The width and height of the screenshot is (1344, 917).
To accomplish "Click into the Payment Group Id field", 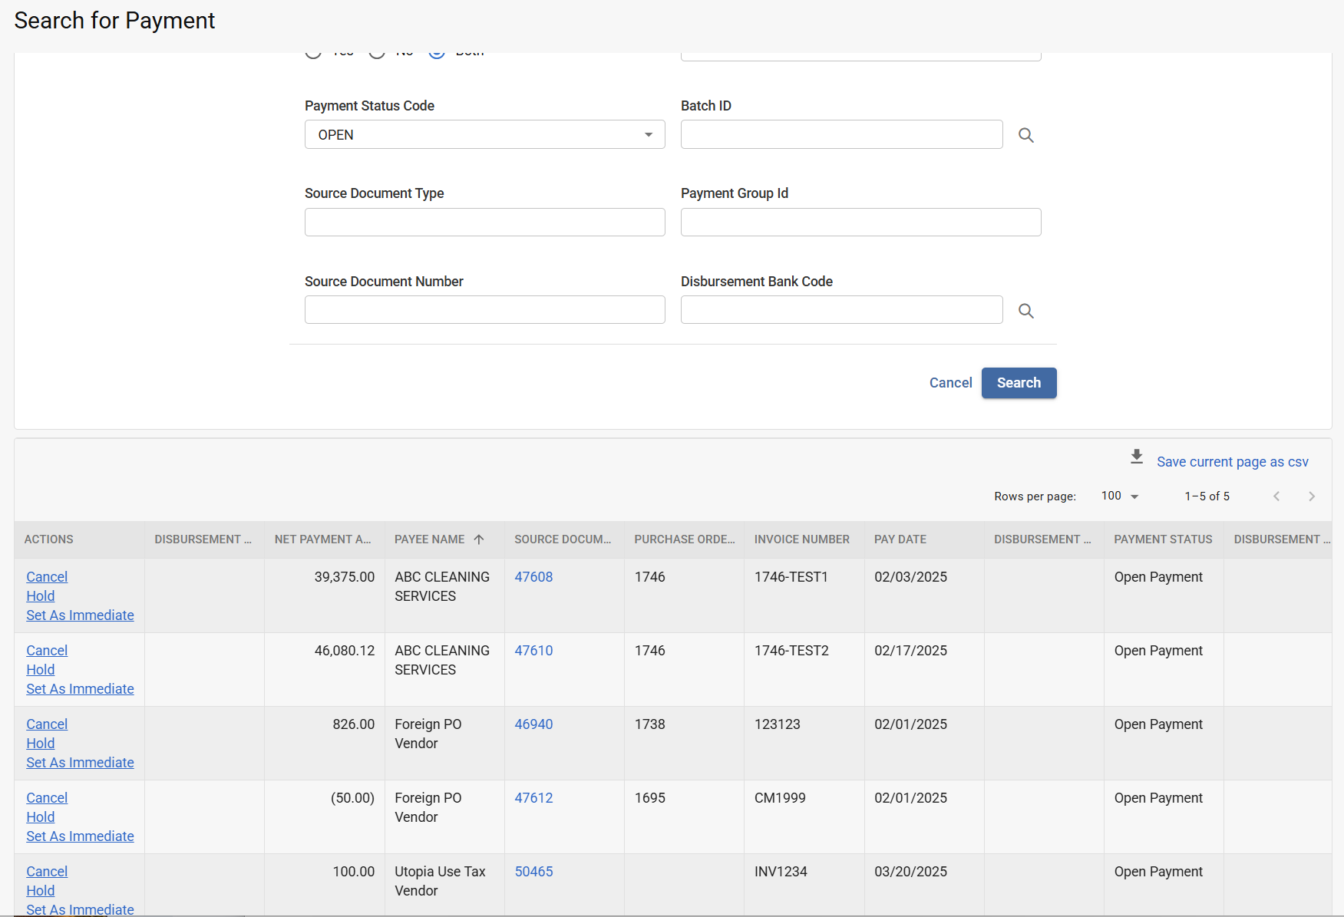I will (860, 223).
